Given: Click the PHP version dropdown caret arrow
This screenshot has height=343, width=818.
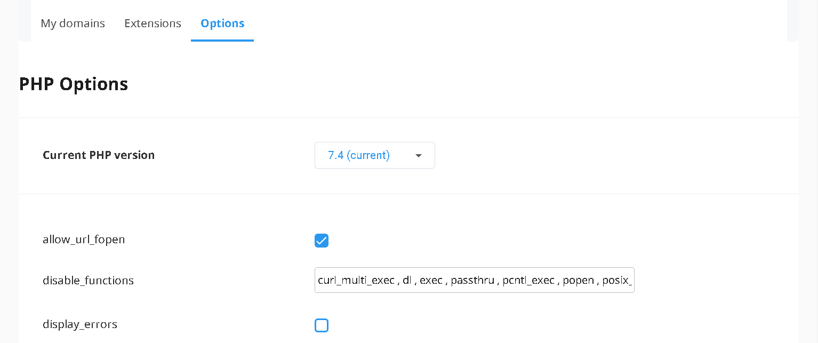Looking at the screenshot, I should pyautogui.click(x=419, y=156).
